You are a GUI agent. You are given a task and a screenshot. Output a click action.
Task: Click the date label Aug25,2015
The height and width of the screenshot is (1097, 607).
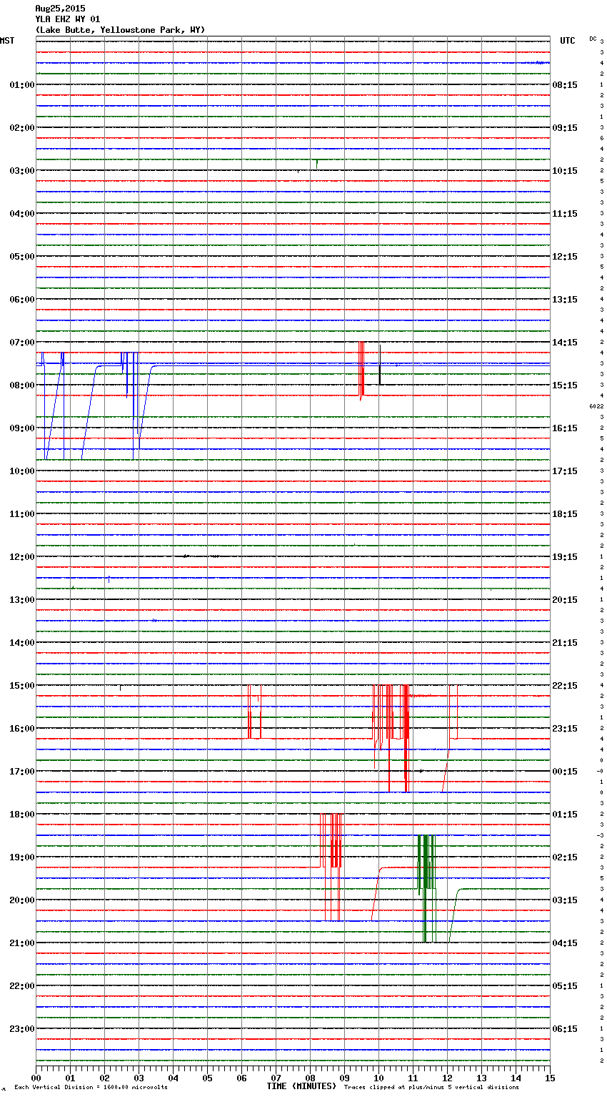click(x=60, y=9)
